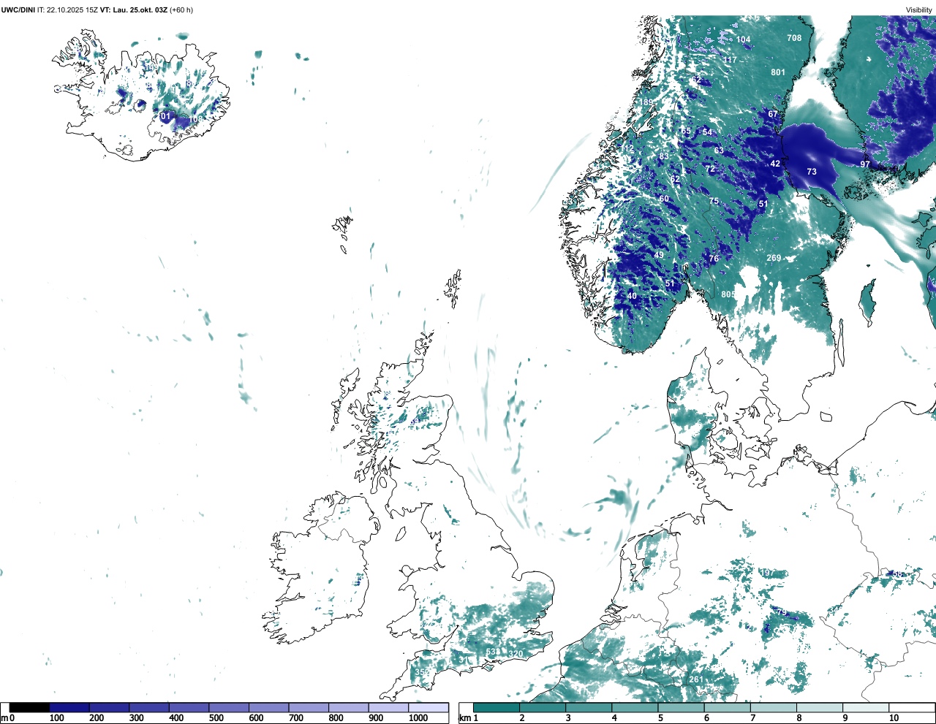936x724 pixels.
Task: Click the '104' visibility value on the map
Action: tap(743, 40)
